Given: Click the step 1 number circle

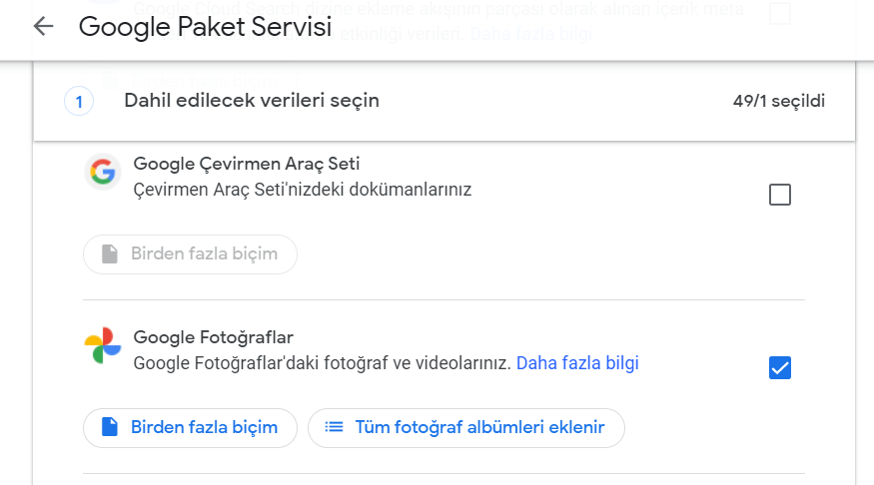Looking at the screenshot, I should pyautogui.click(x=79, y=101).
